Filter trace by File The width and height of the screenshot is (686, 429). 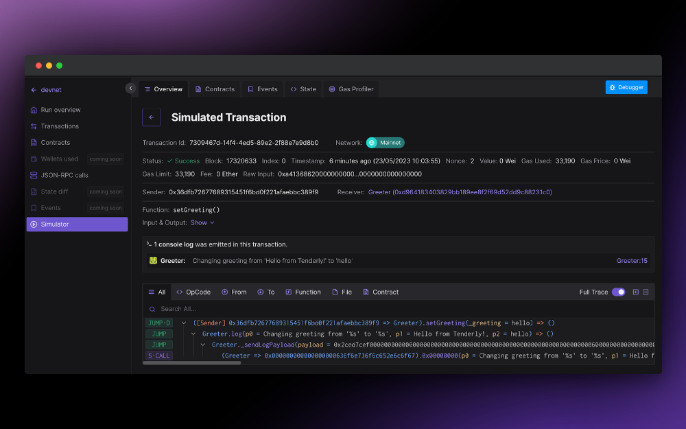point(342,292)
